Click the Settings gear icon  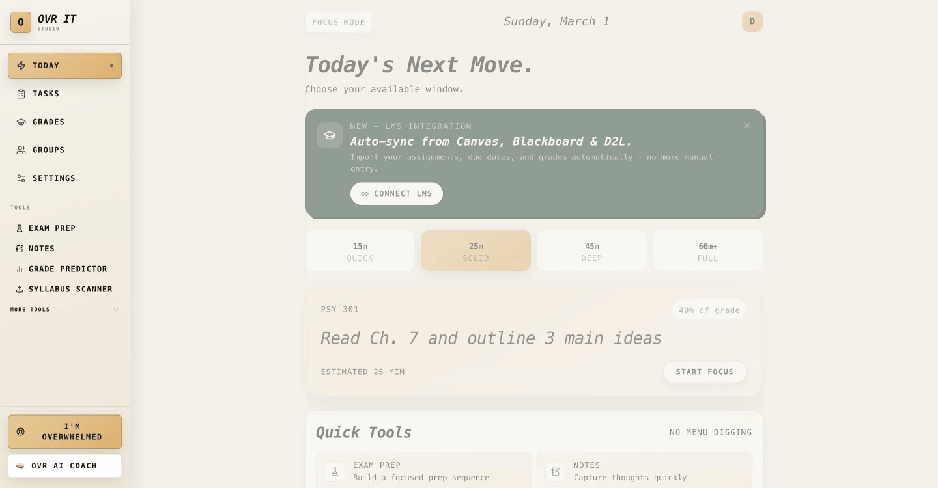[21, 178]
